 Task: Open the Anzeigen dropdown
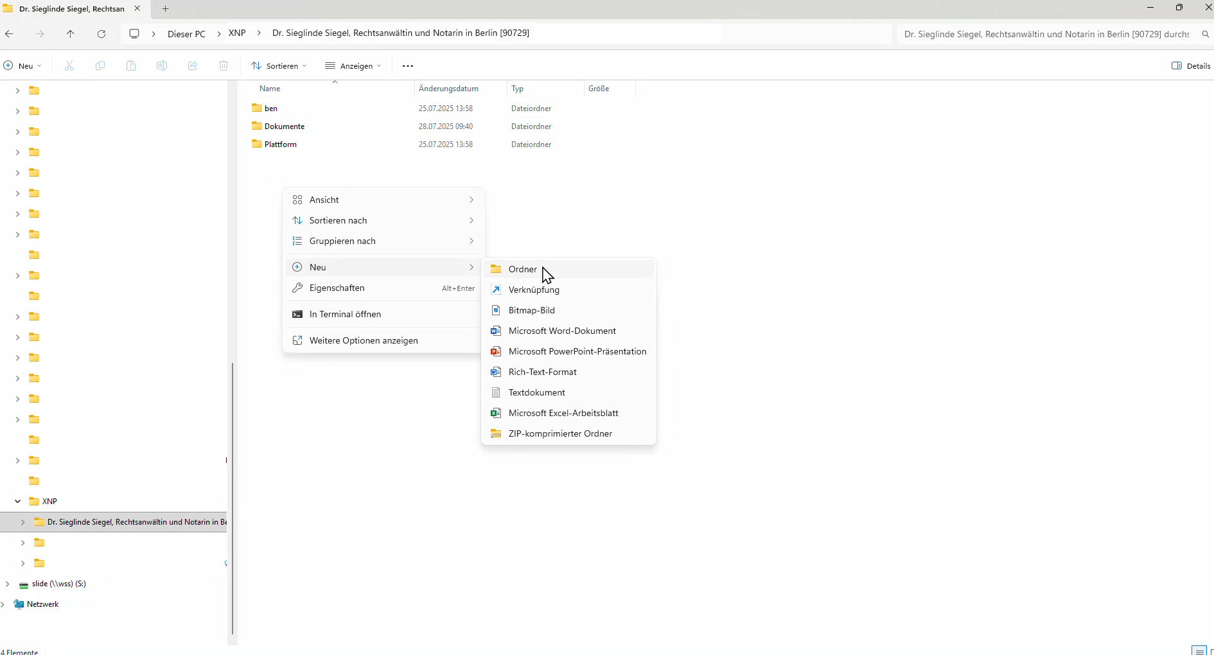pyautogui.click(x=353, y=66)
